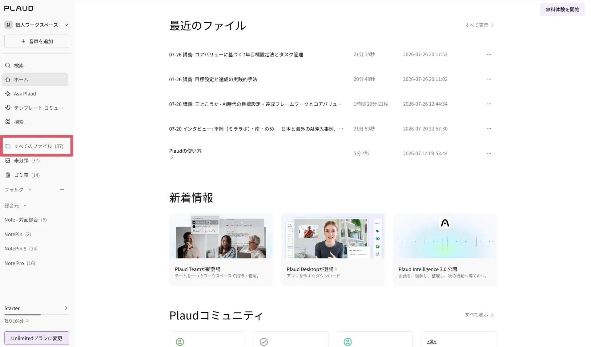This screenshot has width=591, height=347.
Task: Open the Plaud Desktop news thumbnail
Action: pyautogui.click(x=333, y=236)
